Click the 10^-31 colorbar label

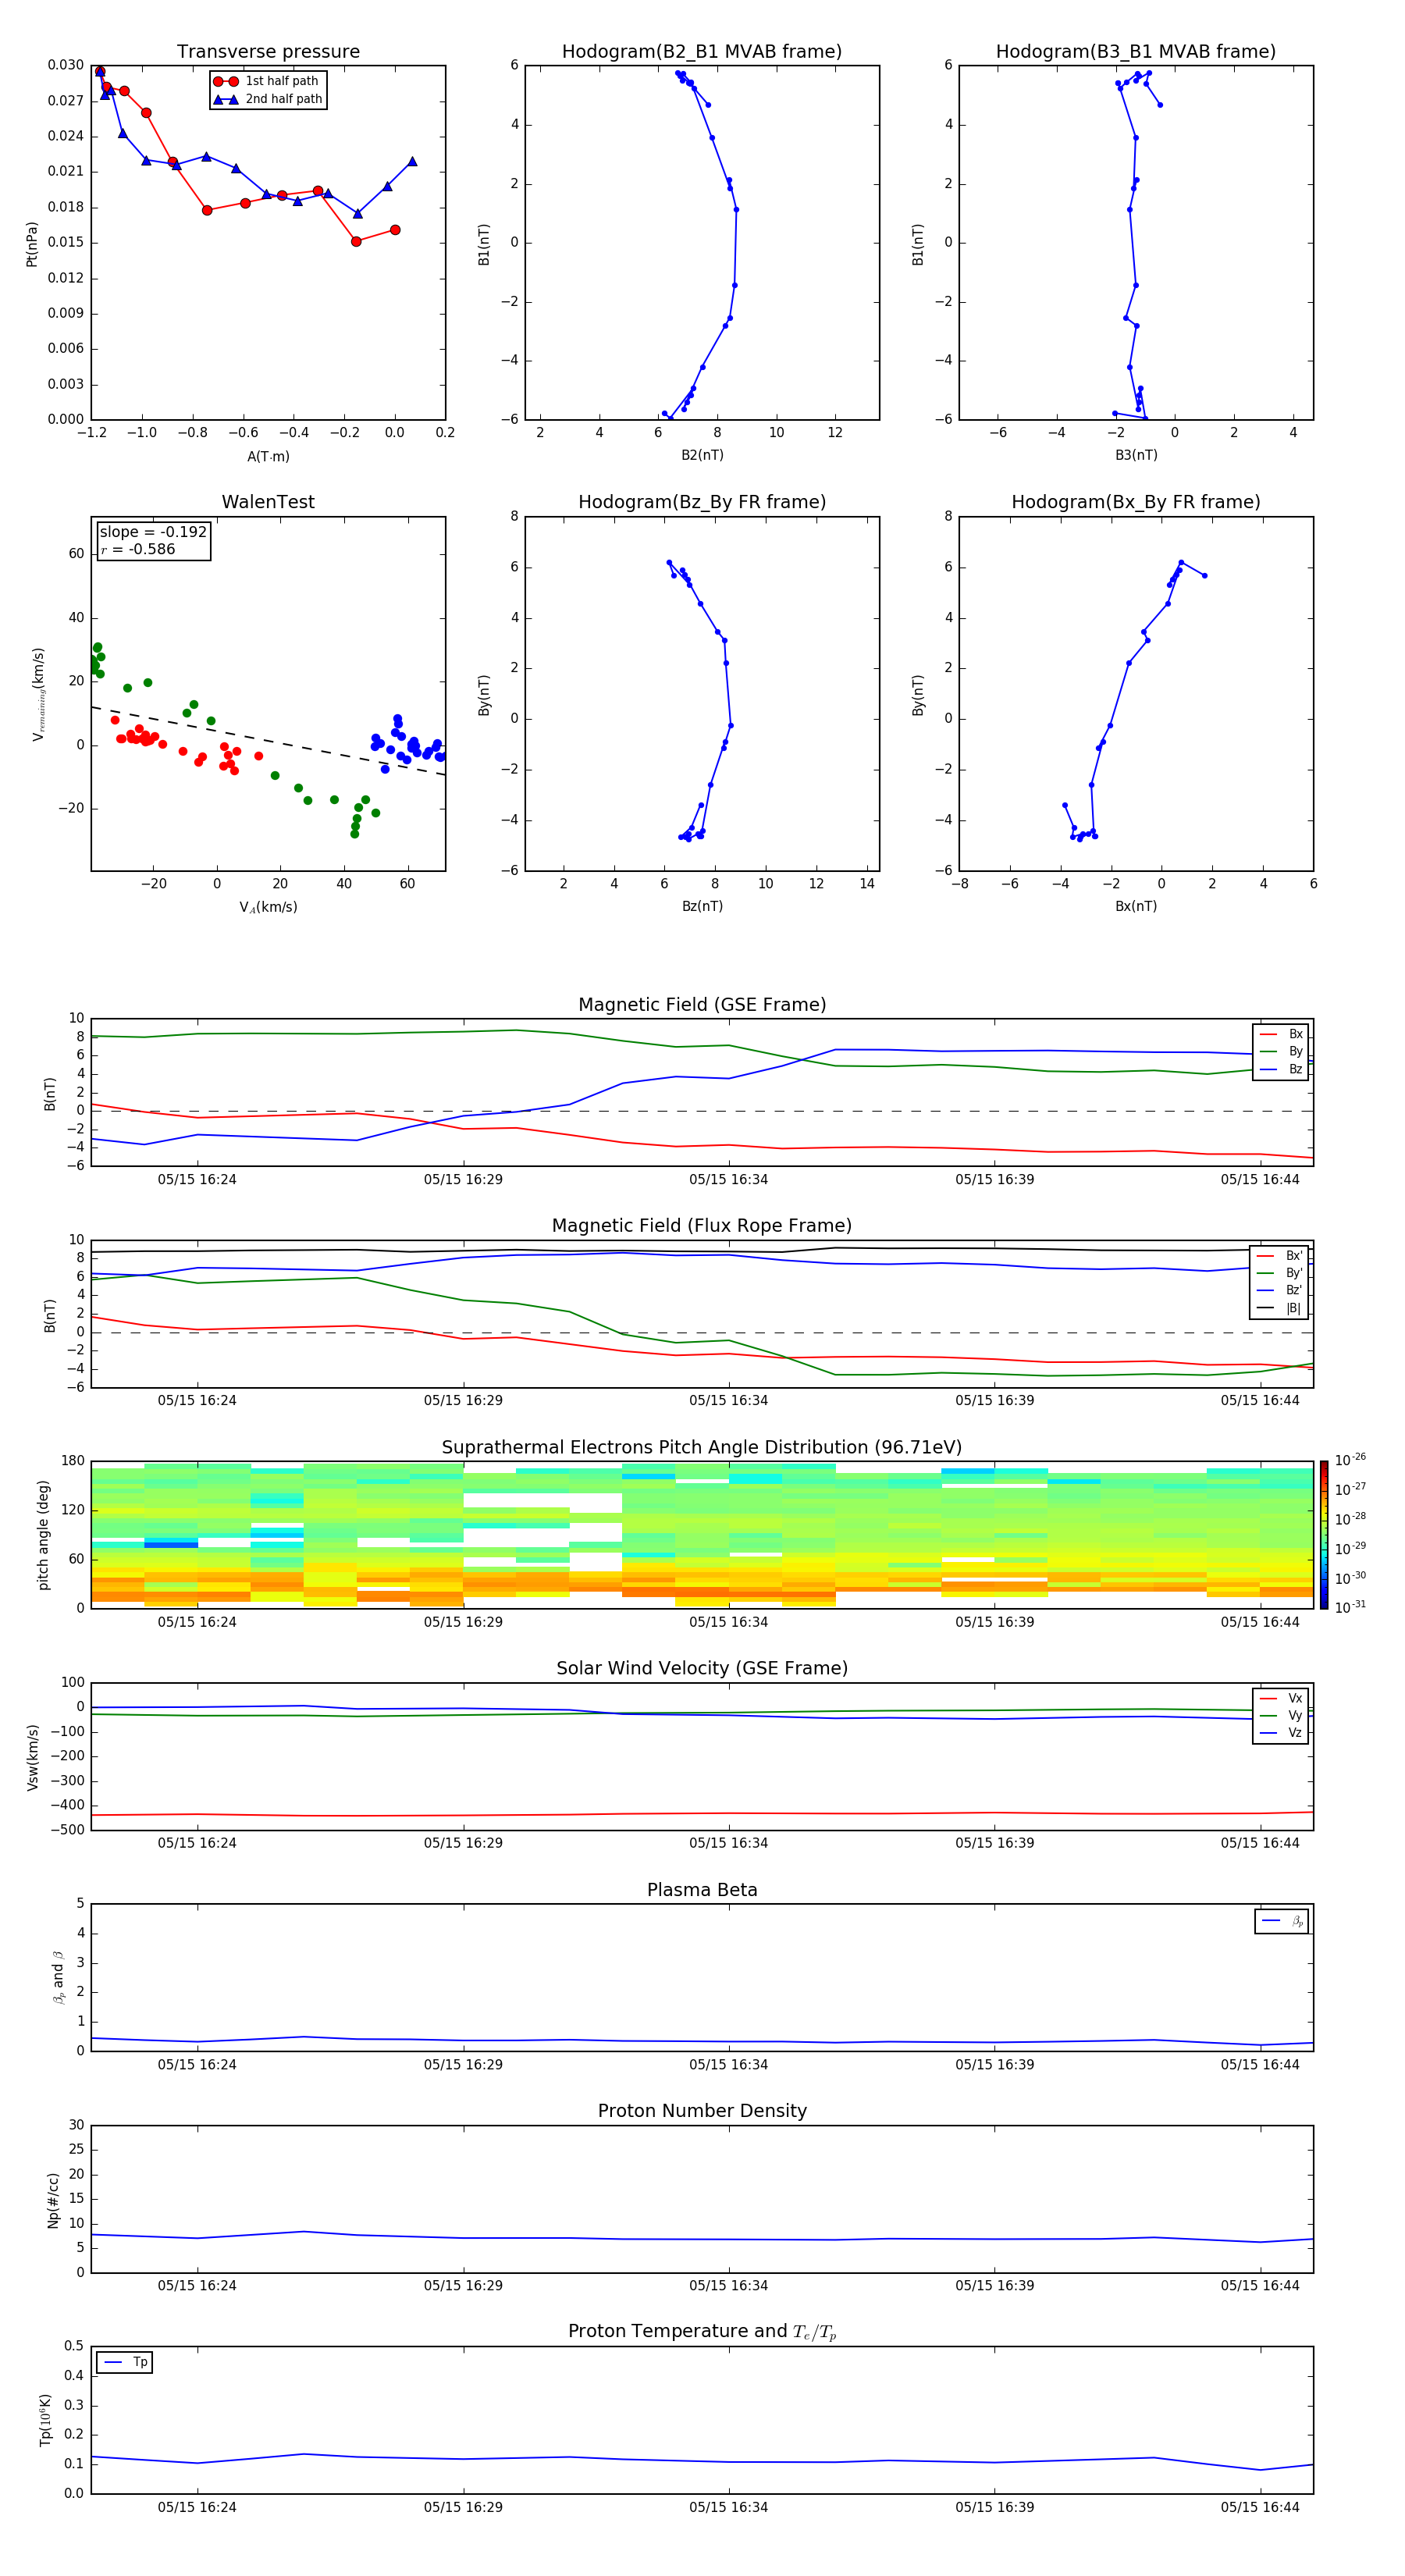pyautogui.click(x=1350, y=1607)
